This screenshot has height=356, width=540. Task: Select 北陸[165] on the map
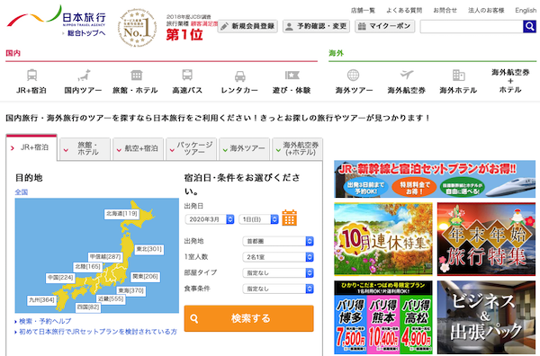(88, 267)
